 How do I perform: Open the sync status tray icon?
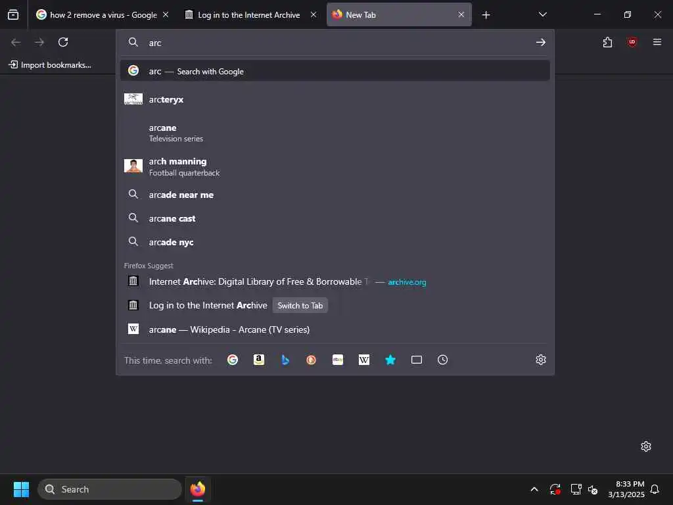555,489
